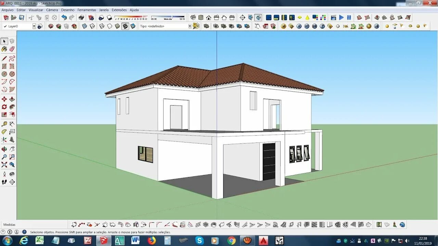Open the Extensões menu
This screenshot has width=438, height=246.
(x=119, y=10)
